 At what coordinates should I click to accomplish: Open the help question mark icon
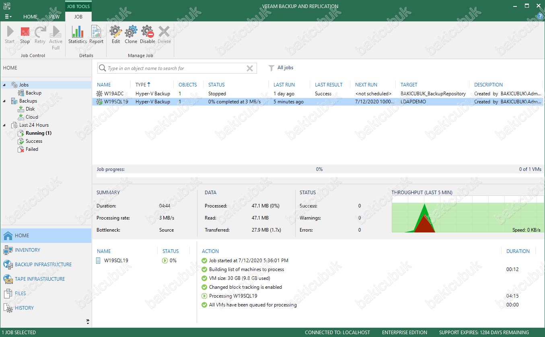[x=541, y=16]
